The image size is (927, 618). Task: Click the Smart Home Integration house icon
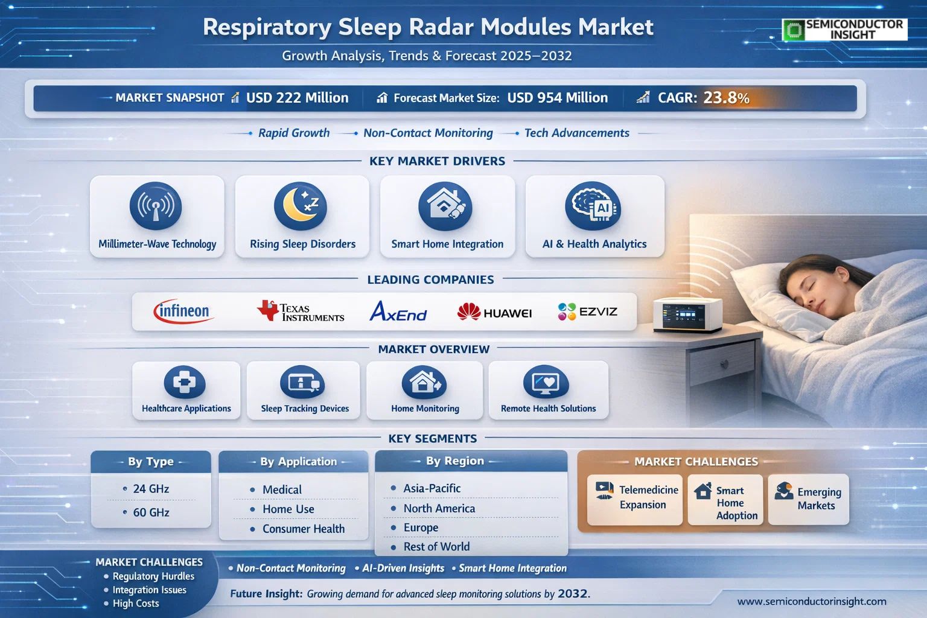click(445, 206)
